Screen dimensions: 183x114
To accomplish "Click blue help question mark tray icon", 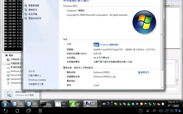I will tap(108, 103).
